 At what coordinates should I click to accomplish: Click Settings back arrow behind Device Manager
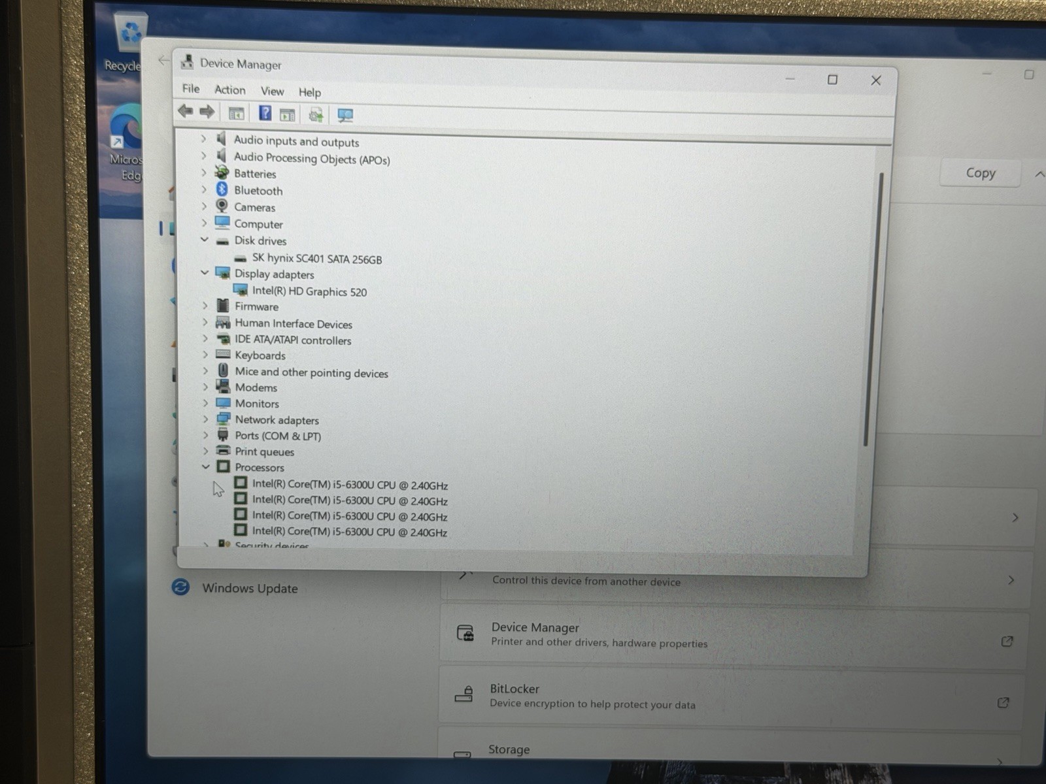pos(163,61)
